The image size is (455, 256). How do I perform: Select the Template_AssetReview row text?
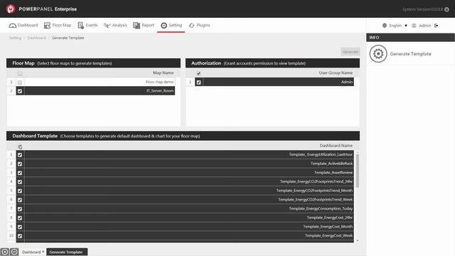coord(333,172)
